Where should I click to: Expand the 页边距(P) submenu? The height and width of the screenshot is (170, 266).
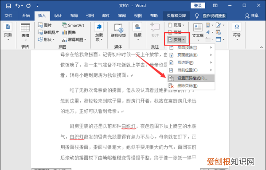(x=191, y=62)
